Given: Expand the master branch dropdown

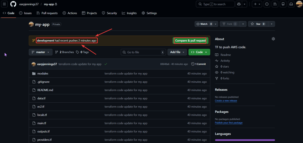Looking at the screenshot, I should [41, 52].
